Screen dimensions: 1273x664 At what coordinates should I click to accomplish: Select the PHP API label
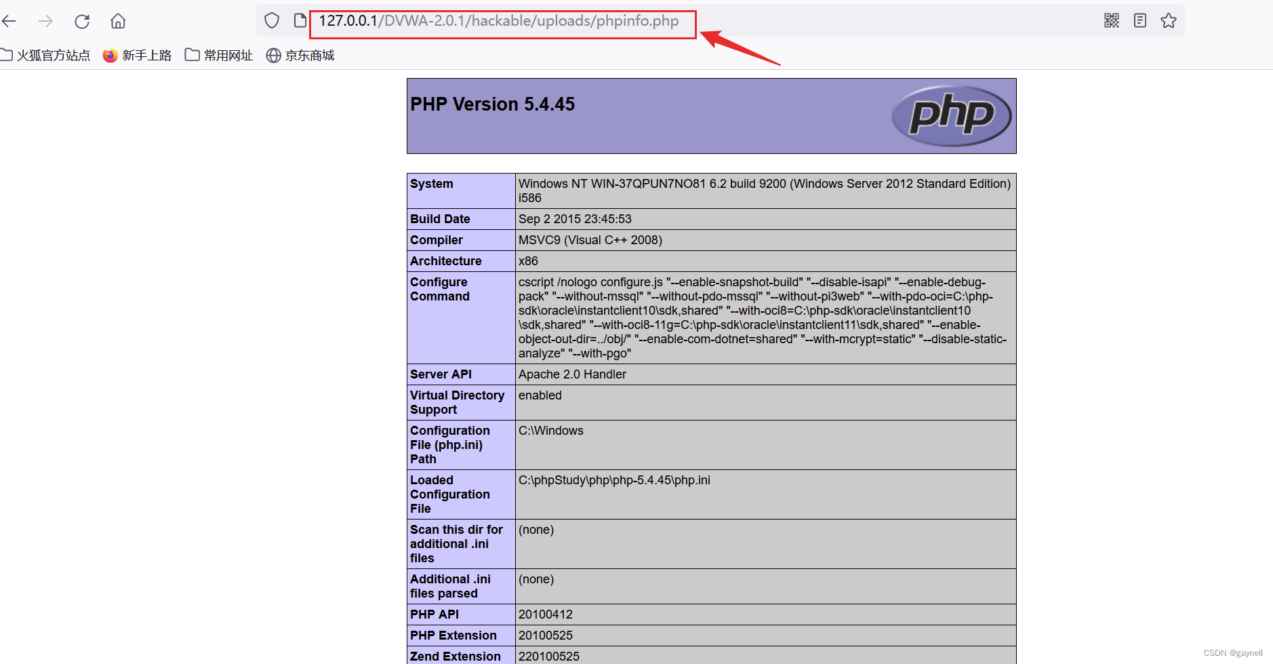[435, 614]
